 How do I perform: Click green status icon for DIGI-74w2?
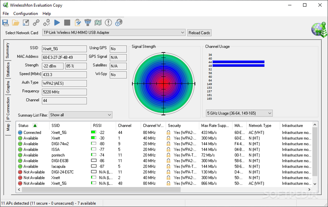point(20,144)
